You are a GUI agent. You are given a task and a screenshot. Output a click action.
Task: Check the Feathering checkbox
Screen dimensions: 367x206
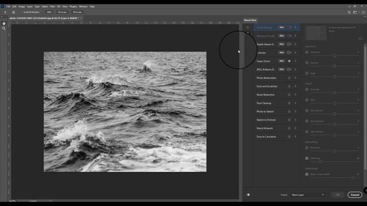(307, 158)
